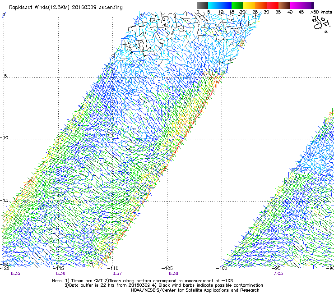Select the blue 10-15 knots color segment
334x293 pixels.
[226, 5]
